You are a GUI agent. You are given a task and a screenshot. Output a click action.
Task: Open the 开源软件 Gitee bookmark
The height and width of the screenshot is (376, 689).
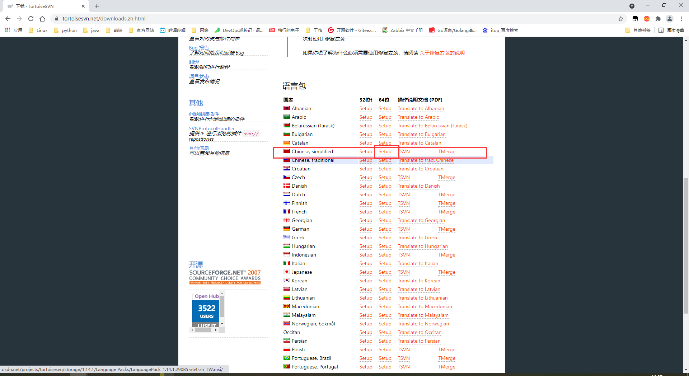pyautogui.click(x=352, y=30)
